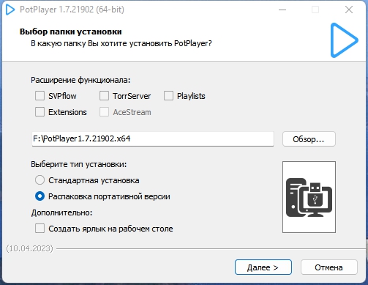Screen dimensions: 368x285
Task: Proceed with the Далее > button
Action: point(263,267)
